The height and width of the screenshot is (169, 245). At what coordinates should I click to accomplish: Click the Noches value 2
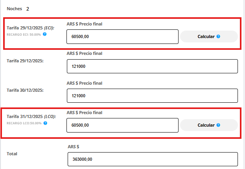tap(28, 9)
